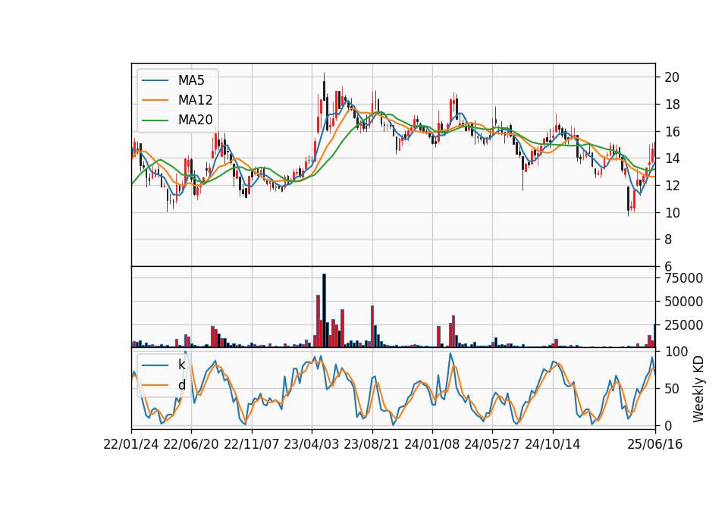Click the price axis value 12

(672, 186)
